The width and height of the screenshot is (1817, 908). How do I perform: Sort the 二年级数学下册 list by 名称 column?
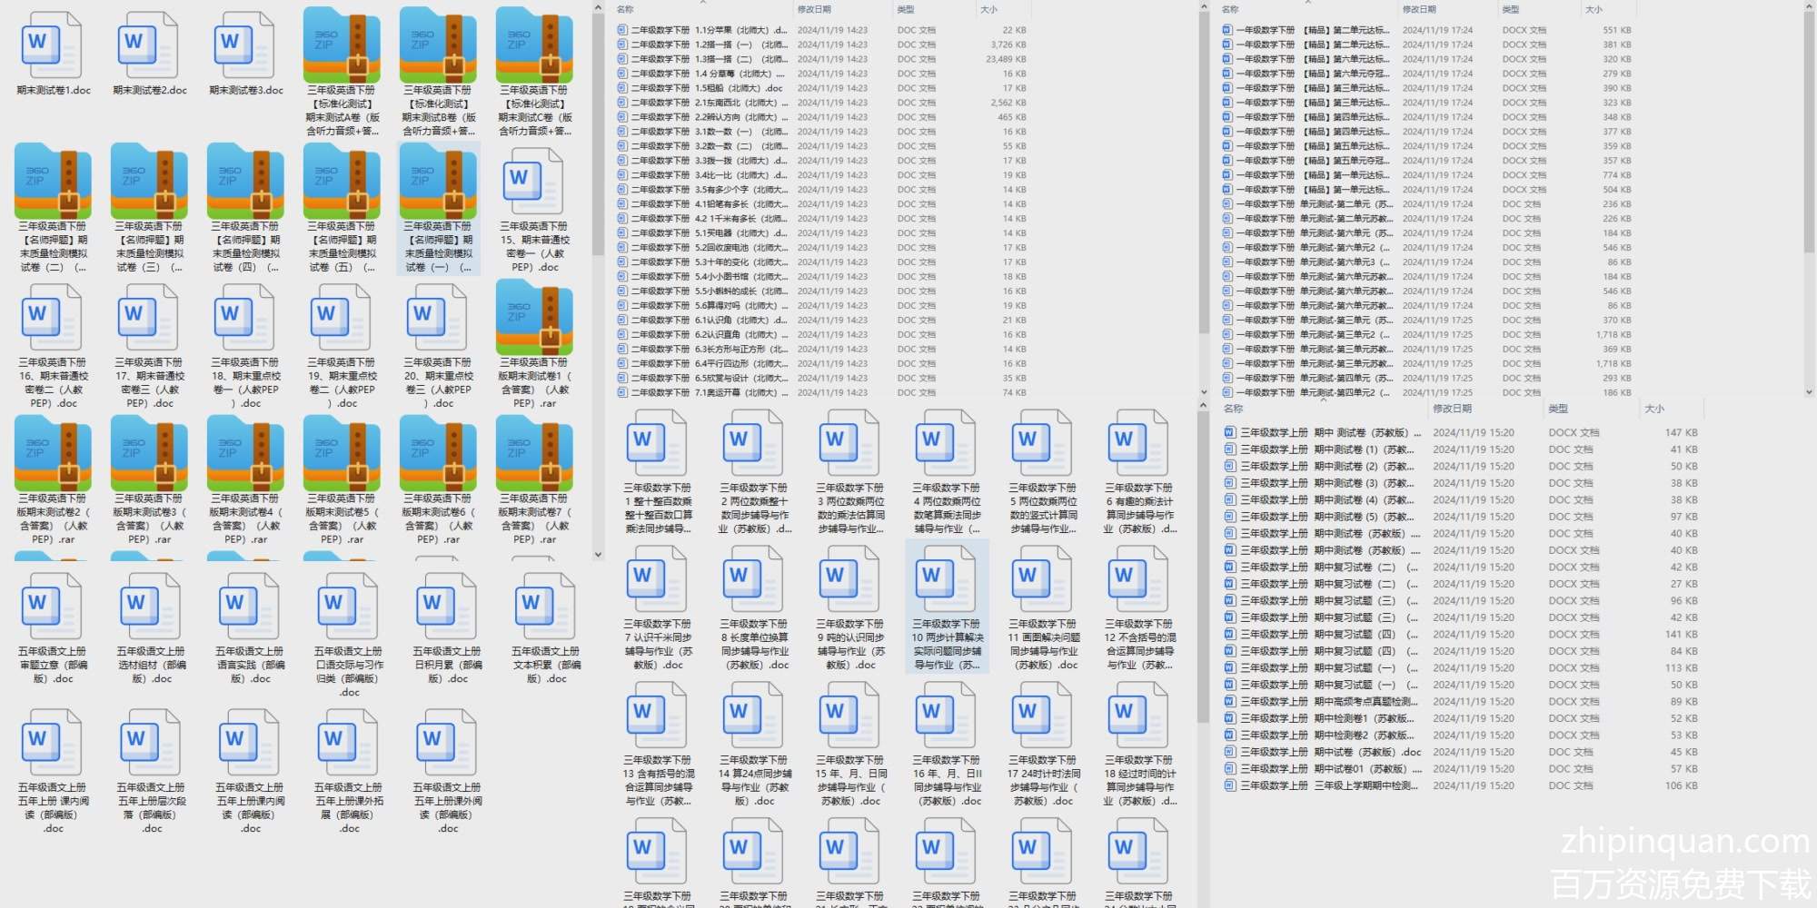625,9
